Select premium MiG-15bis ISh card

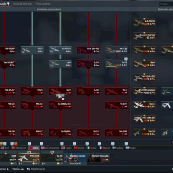(144, 119)
